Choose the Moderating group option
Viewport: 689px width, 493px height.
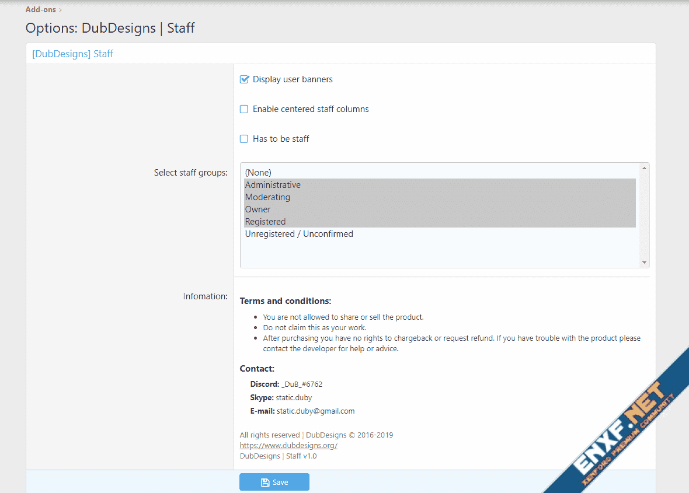click(x=440, y=197)
